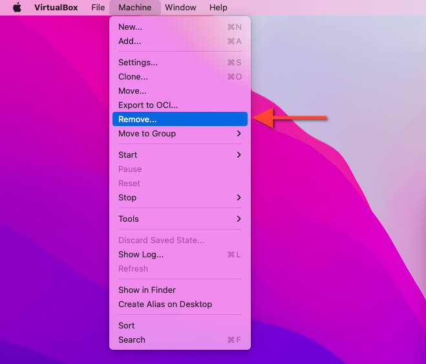Select Show in Finder
This screenshot has width=426, height=364.
180,290
